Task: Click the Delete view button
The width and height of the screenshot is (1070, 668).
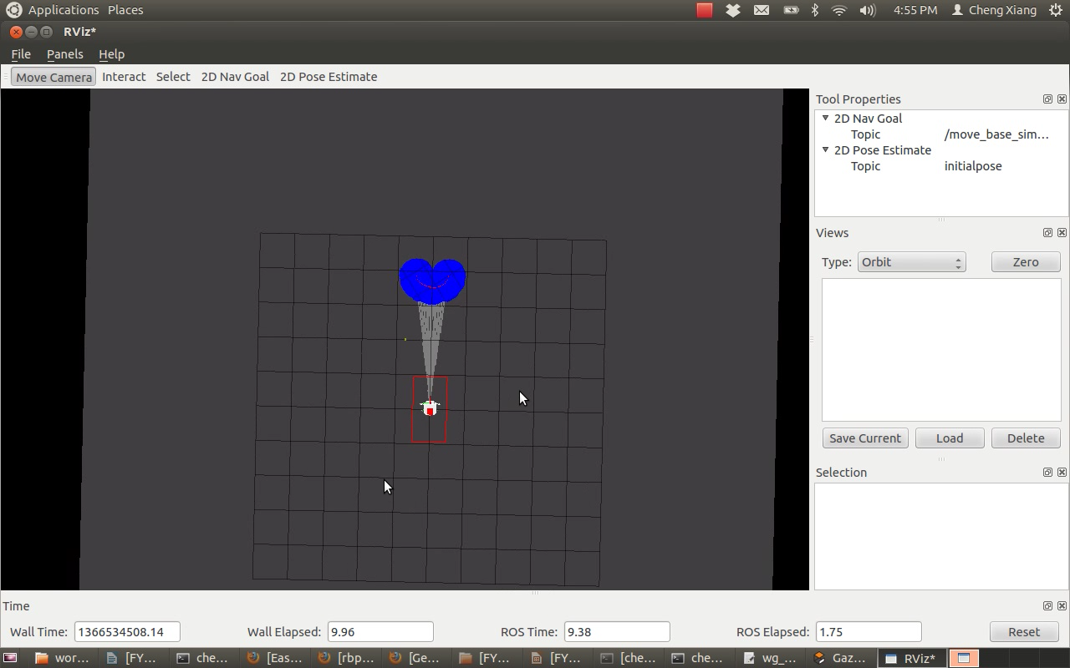Action: point(1026,438)
